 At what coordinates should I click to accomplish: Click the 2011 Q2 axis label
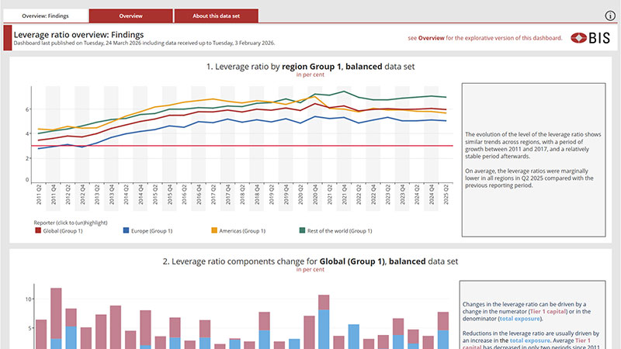(39, 195)
